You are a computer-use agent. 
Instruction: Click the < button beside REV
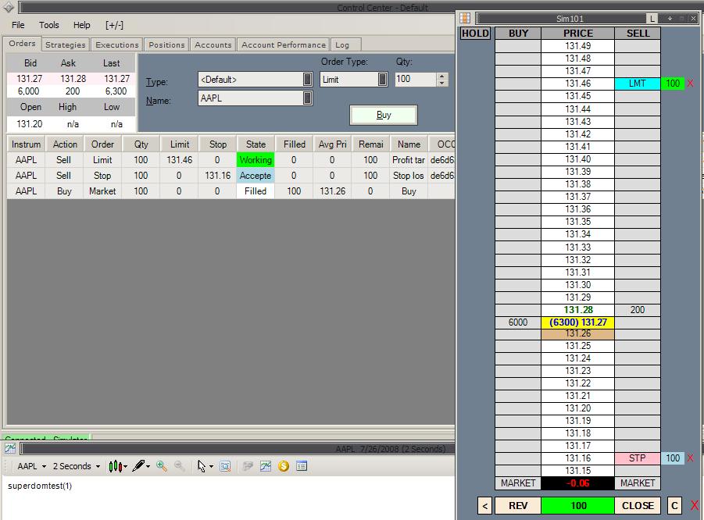[x=485, y=506]
